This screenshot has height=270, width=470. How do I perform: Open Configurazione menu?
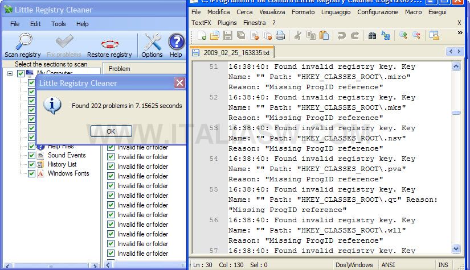click(378, 12)
